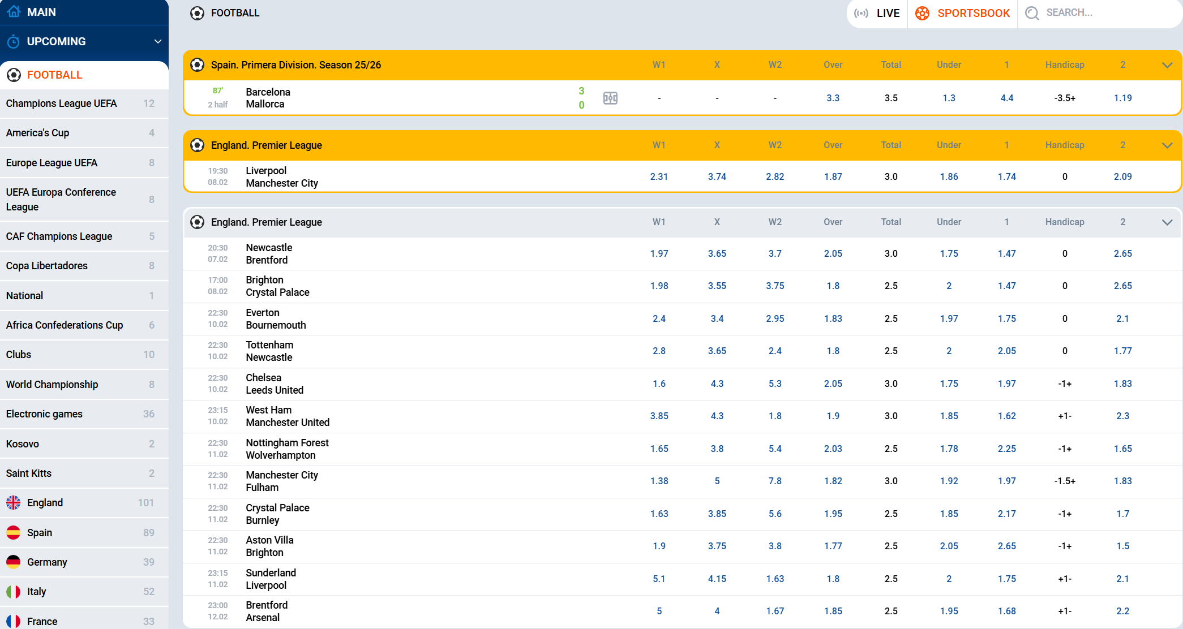The height and width of the screenshot is (629, 1183).
Task: Collapse the Spain Primera Division league header
Action: coord(1167,65)
